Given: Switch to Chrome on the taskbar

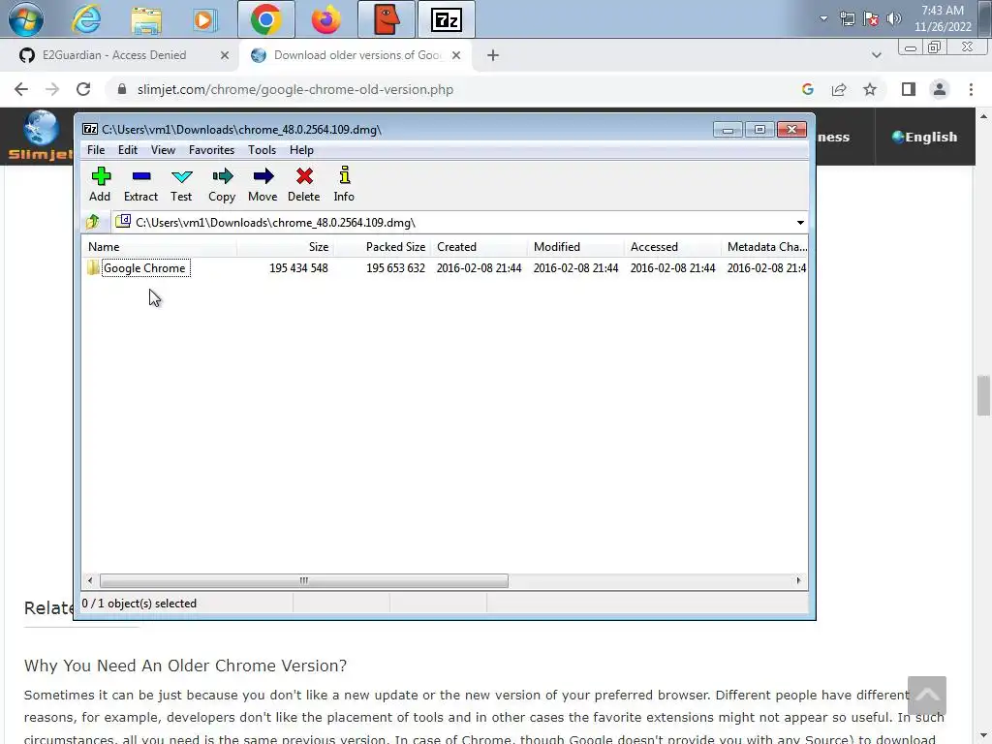Looking at the screenshot, I should click(265, 19).
